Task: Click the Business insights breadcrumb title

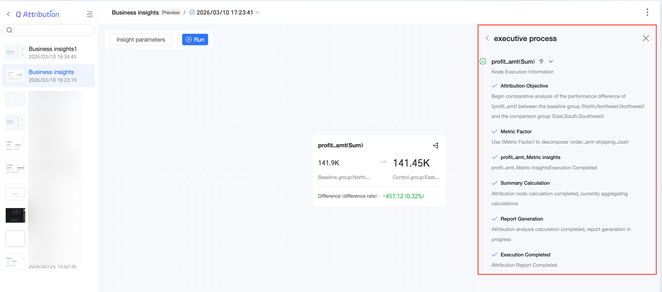Action: tap(135, 12)
